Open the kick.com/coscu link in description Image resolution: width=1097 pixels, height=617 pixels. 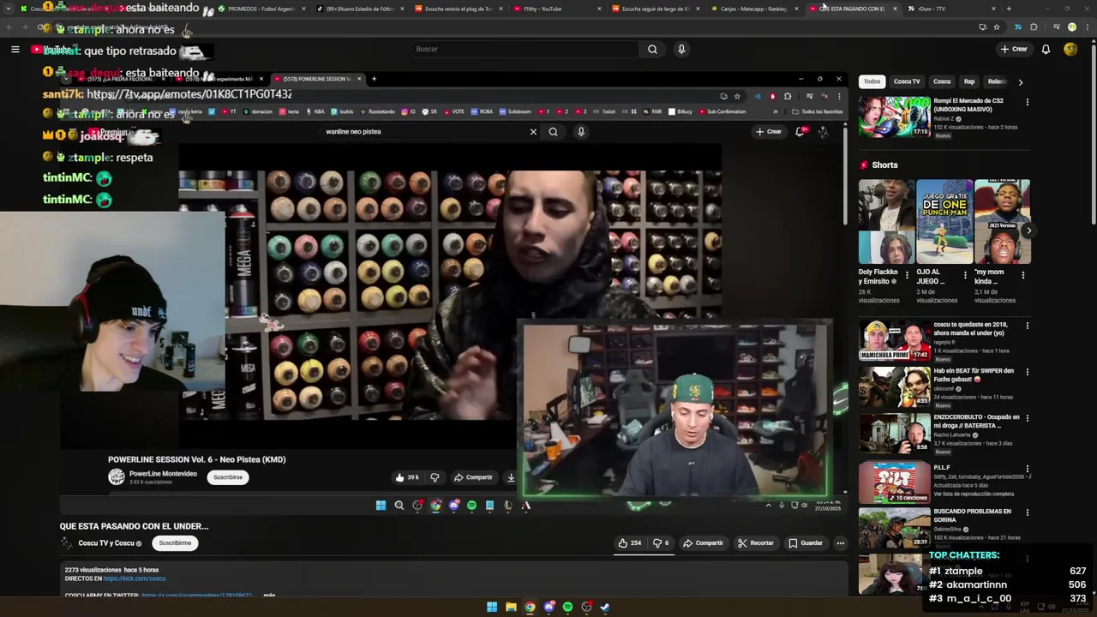(135, 578)
